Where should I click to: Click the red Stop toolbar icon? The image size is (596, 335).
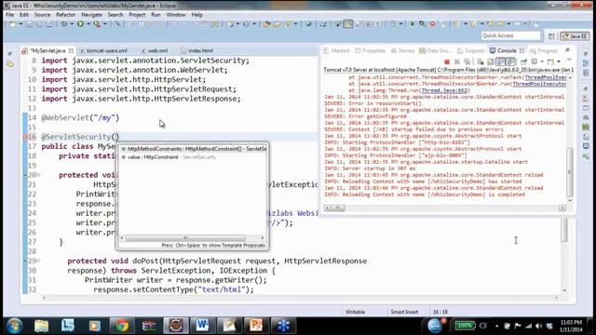(432, 24)
